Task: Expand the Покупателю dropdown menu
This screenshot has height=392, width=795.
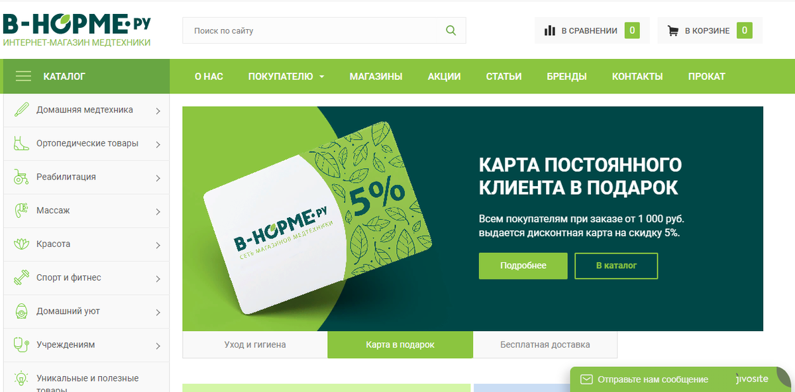Action: click(x=286, y=76)
